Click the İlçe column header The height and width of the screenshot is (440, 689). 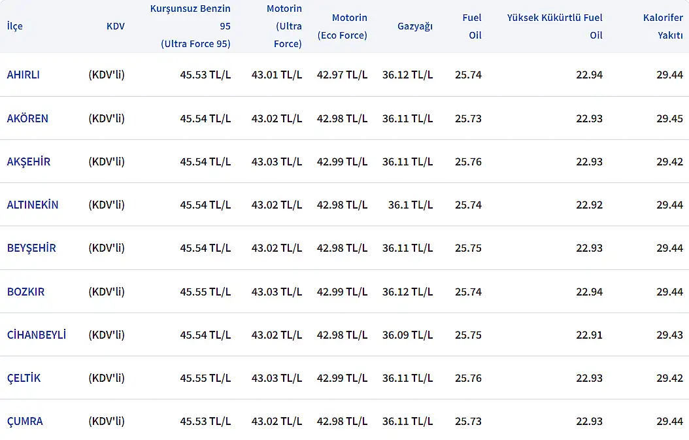[14, 26]
